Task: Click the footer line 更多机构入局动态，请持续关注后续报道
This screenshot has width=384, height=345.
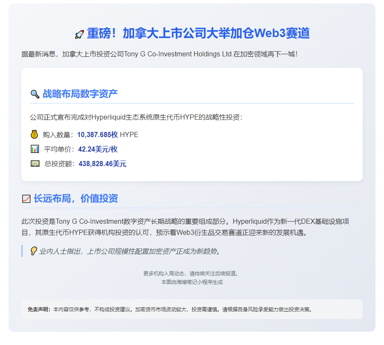Action: click(x=192, y=273)
